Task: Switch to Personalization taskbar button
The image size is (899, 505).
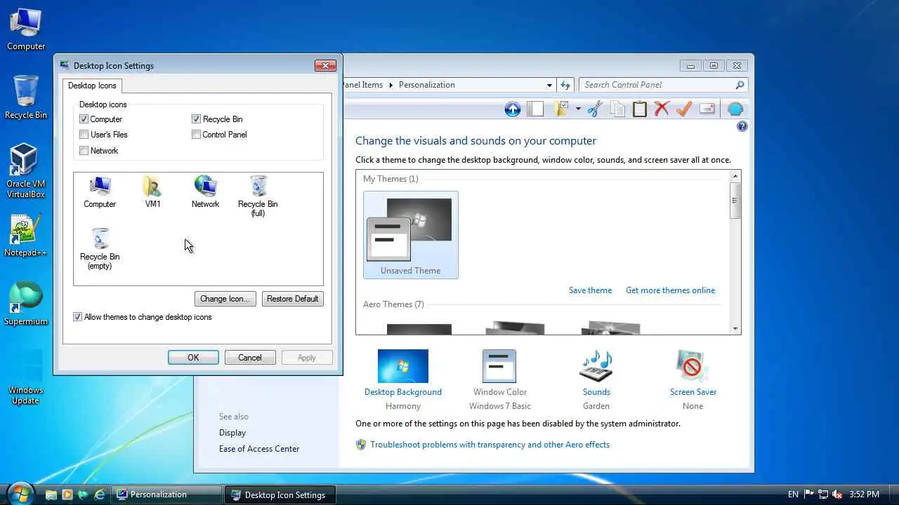Action: click(166, 494)
